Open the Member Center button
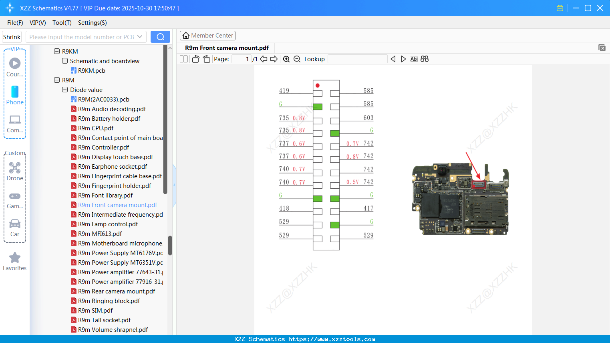The height and width of the screenshot is (343, 610). point(207,36)
